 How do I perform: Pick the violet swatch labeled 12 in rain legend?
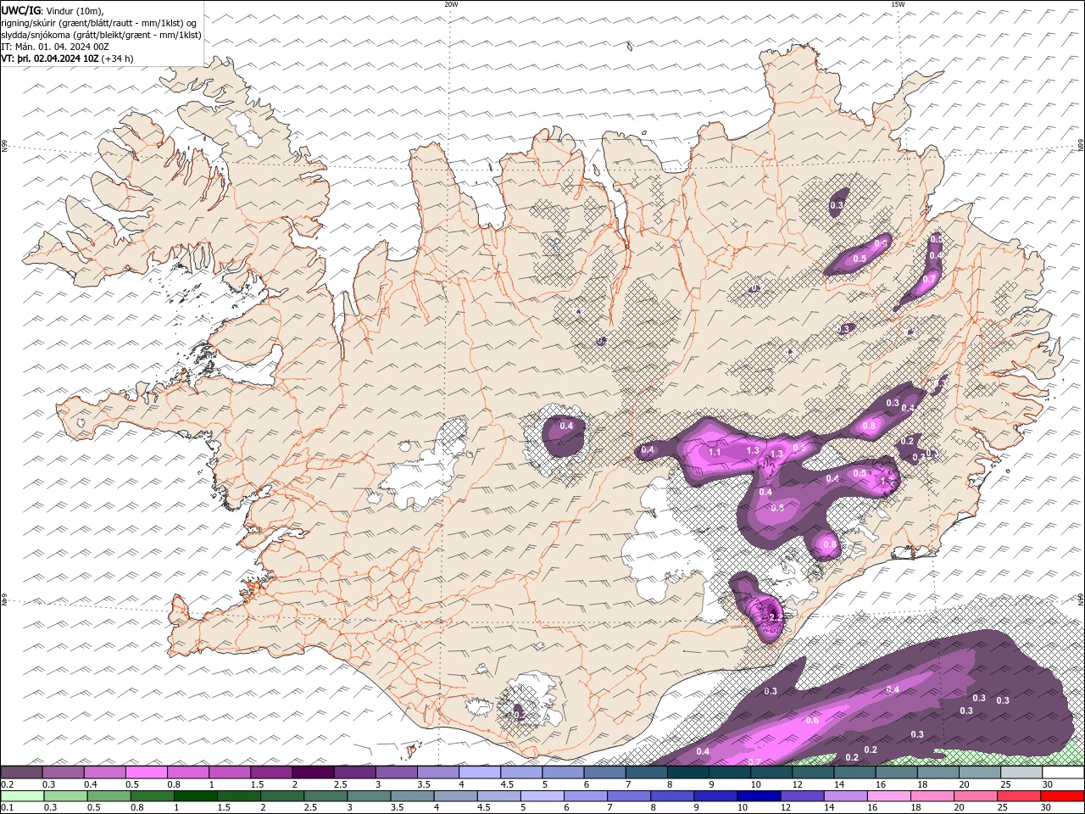point(801,796)
